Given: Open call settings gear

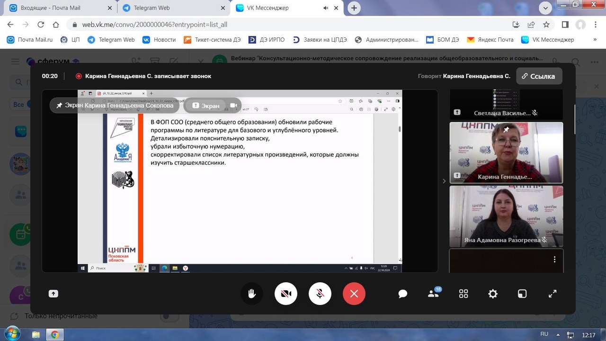Looking at the screenshot, I should coord(493,294).
